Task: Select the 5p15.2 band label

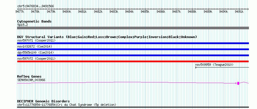Action: [22, 25]
